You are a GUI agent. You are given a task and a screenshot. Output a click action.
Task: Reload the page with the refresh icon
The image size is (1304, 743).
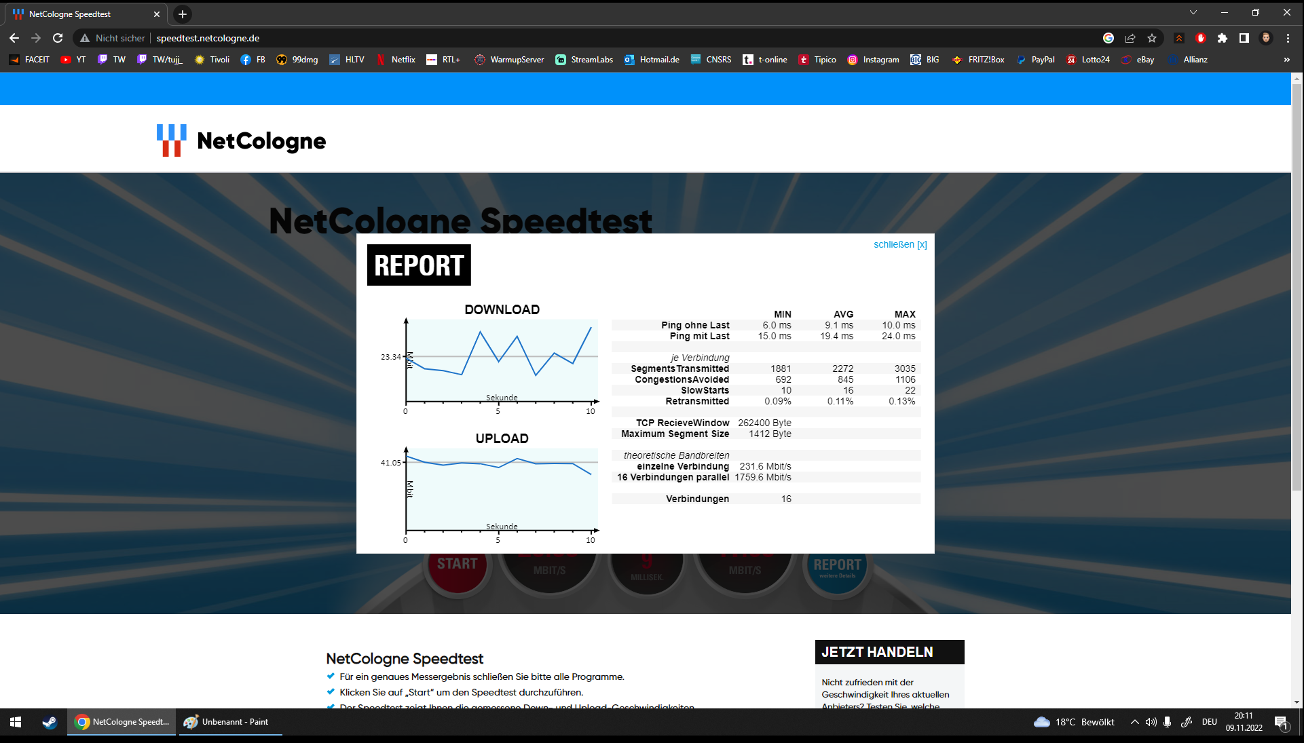[58, 38]
